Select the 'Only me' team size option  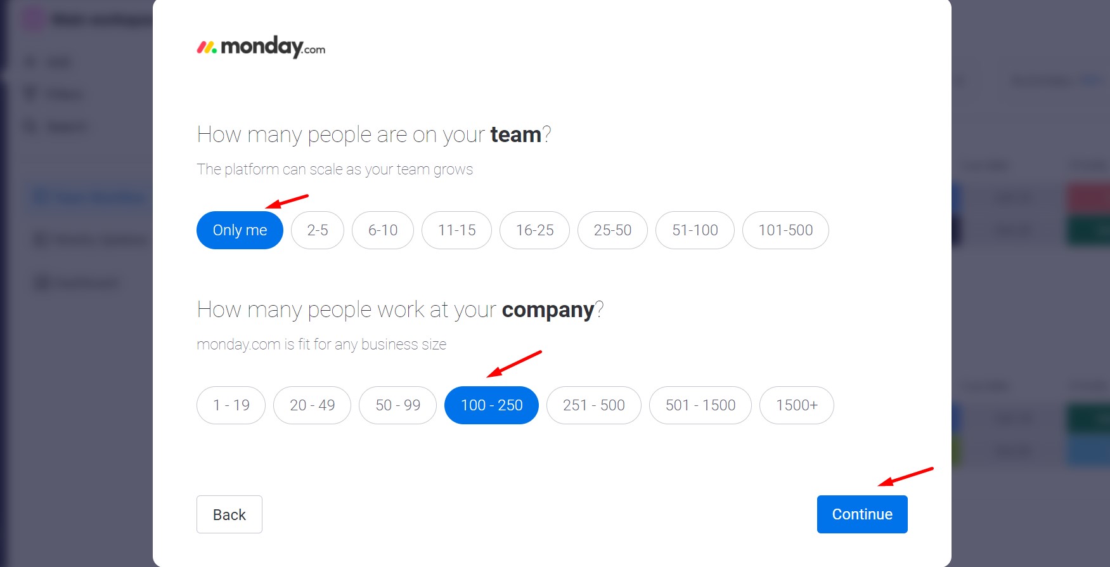click(x=240, y=230)
